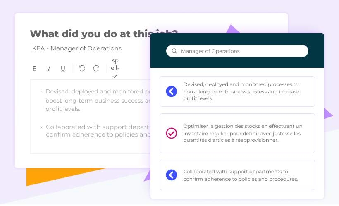Select the 'Collaborated with support departments' suggestion card
The width and height of the screenshot is (339, 206).
(x=237, y=175)
